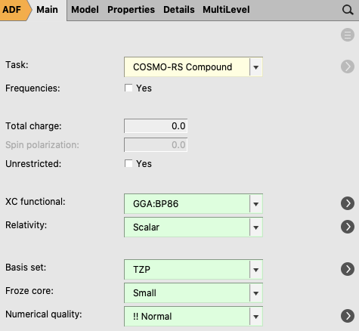Click the XC functional: label
The image size is (359, 331).
tap(36, 202)
